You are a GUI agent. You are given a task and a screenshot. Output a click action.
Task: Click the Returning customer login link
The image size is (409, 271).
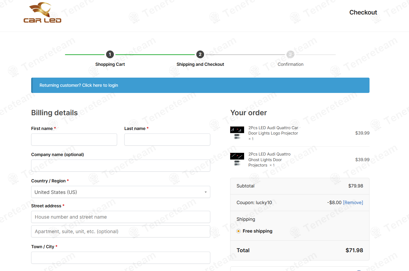(x=79, y=85)
